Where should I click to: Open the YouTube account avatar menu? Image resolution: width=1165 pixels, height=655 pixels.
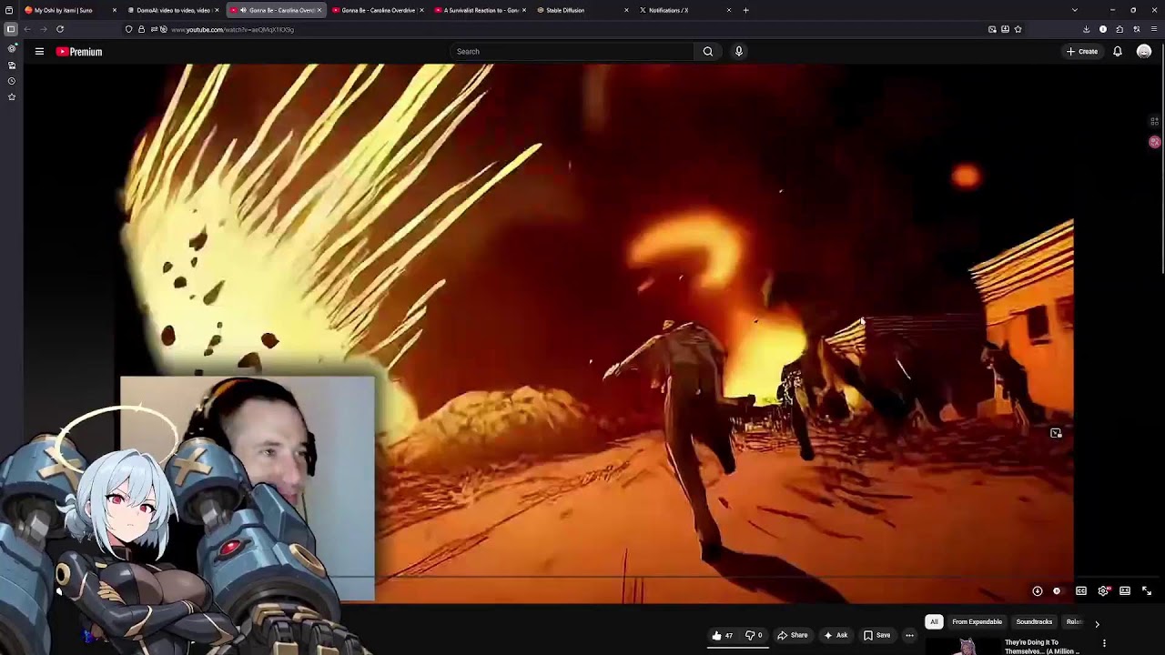1144,51
